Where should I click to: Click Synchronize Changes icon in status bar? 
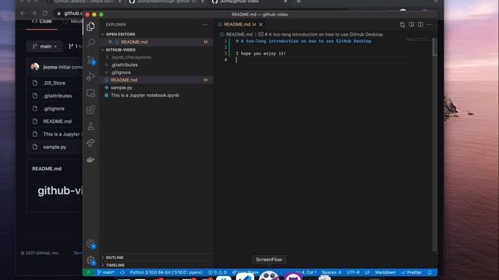coord(122,272)
